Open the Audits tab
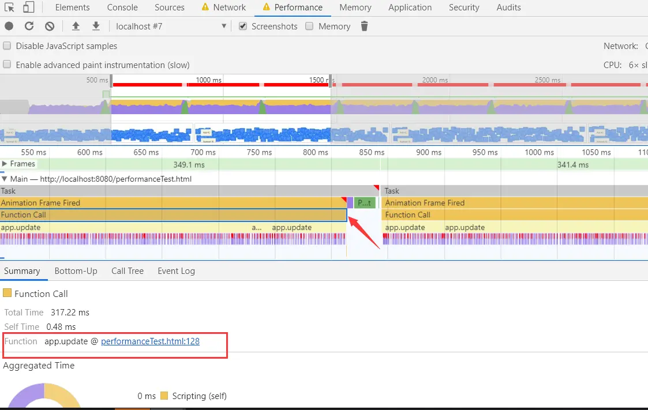 point(509,7)
